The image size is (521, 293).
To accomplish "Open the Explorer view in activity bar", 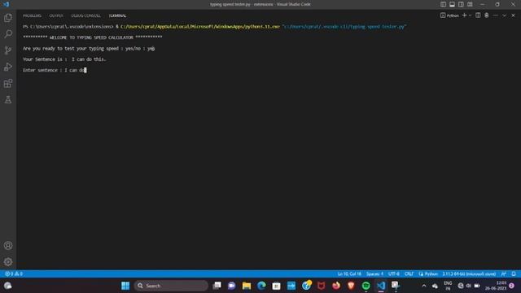I will point(8,18).
